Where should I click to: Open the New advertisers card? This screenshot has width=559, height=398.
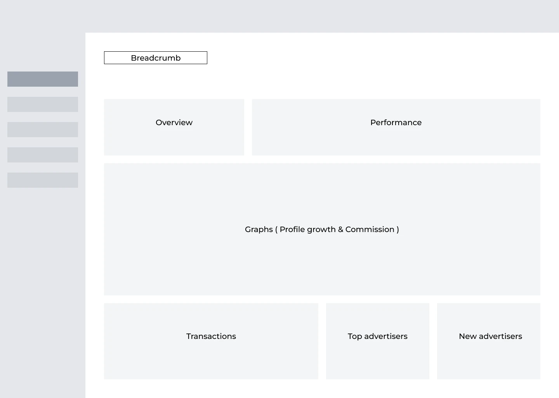coord(489,341)
